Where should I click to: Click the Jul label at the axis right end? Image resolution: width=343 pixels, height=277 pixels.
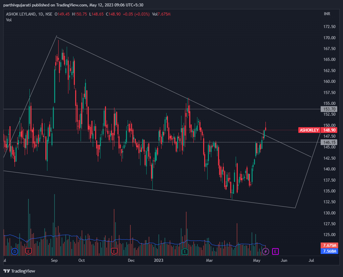[311, 260]
